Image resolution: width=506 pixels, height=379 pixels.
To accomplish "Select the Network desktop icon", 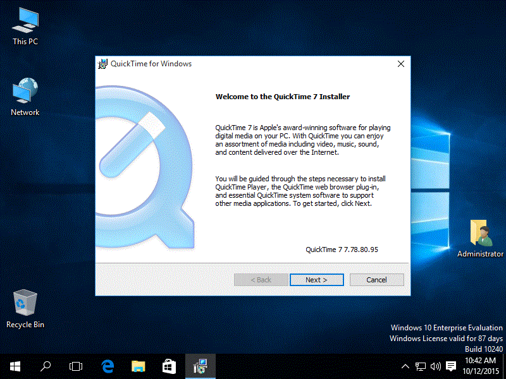I will (25, 96).
